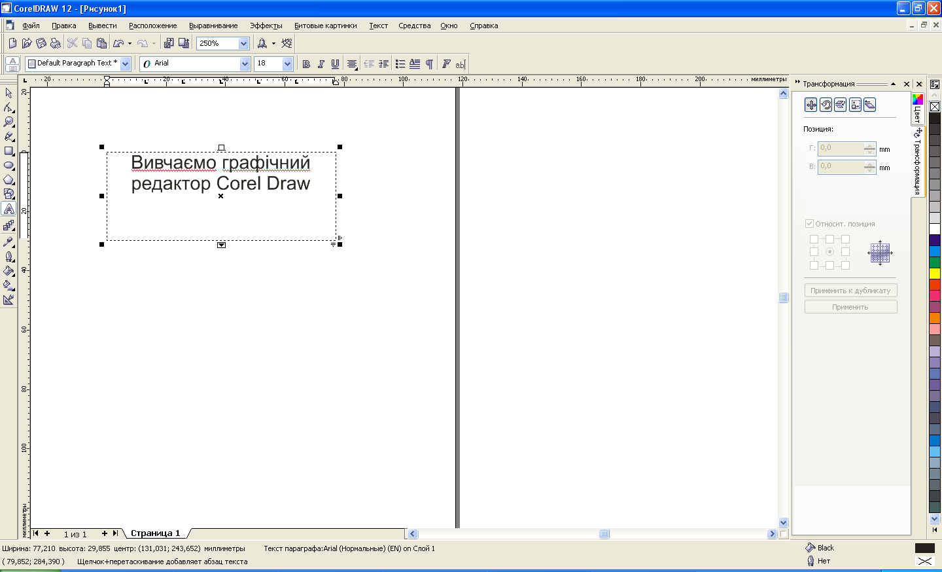Screen dimensions: 942x572
Task: Open the Skew transformation mode
Action: click(x=869, y=105)
